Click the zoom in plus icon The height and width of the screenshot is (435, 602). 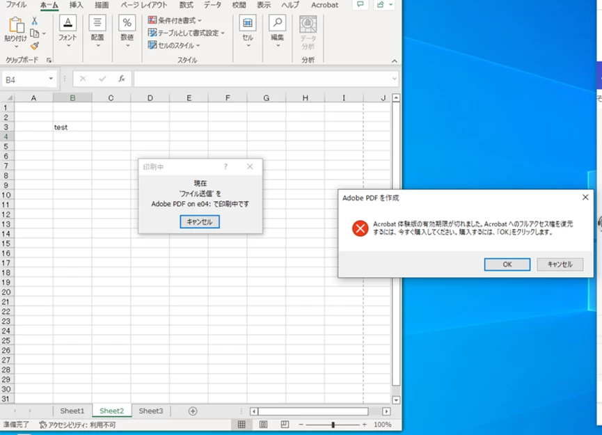pos(365,425)
